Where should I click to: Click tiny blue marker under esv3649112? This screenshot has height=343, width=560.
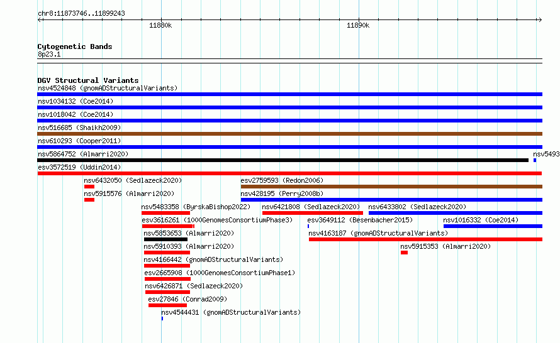tap(308, 226)
